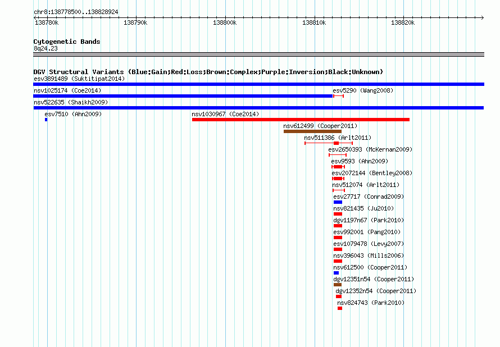The image size is (500, 347).
Task: Click the ruler's left arrowhead
Action: [x=35, y=17]
